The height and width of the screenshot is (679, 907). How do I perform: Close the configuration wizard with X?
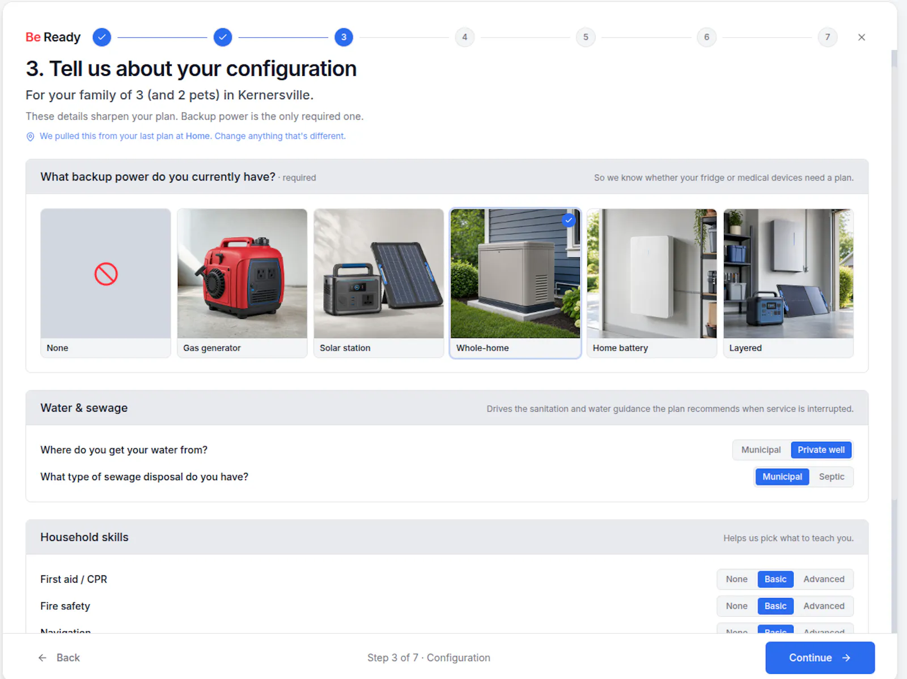click(x=862, y=37)
